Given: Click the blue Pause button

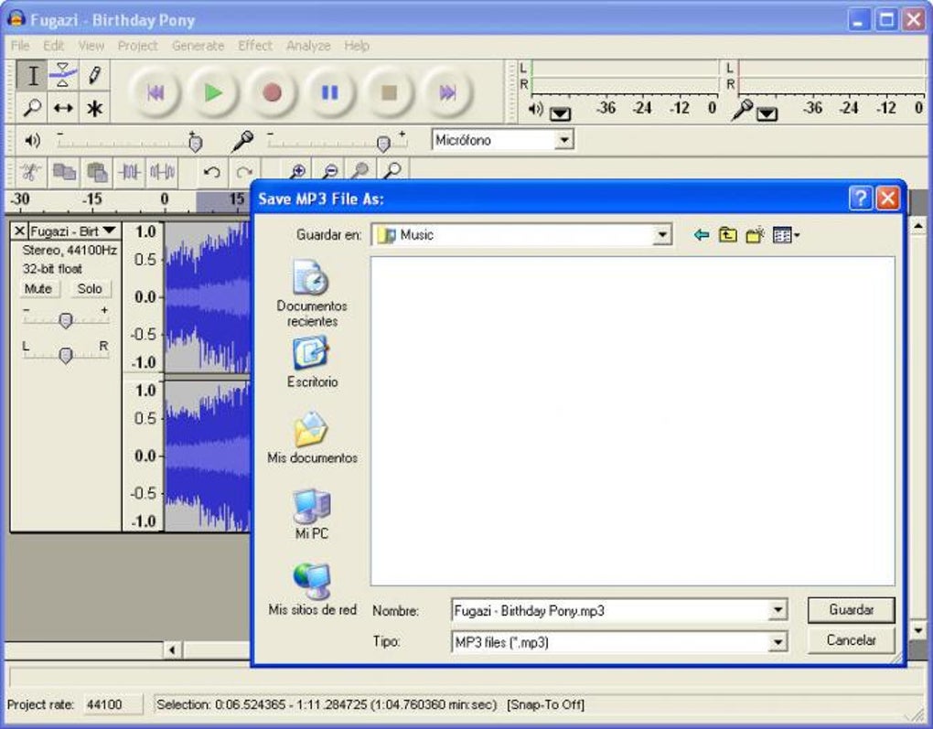Looking at the screenshot, I should coord(330,92).
